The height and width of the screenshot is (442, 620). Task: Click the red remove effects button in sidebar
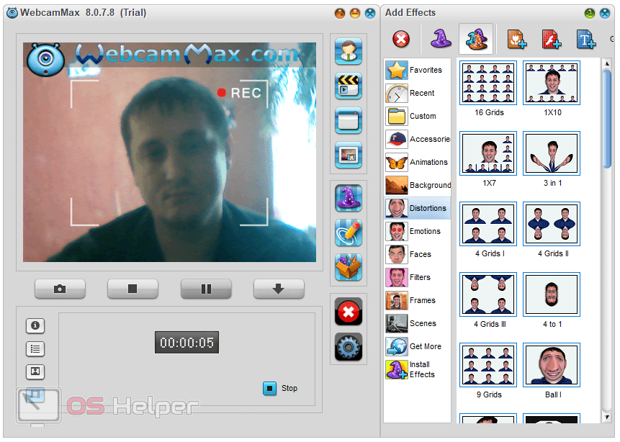point(349,312)
